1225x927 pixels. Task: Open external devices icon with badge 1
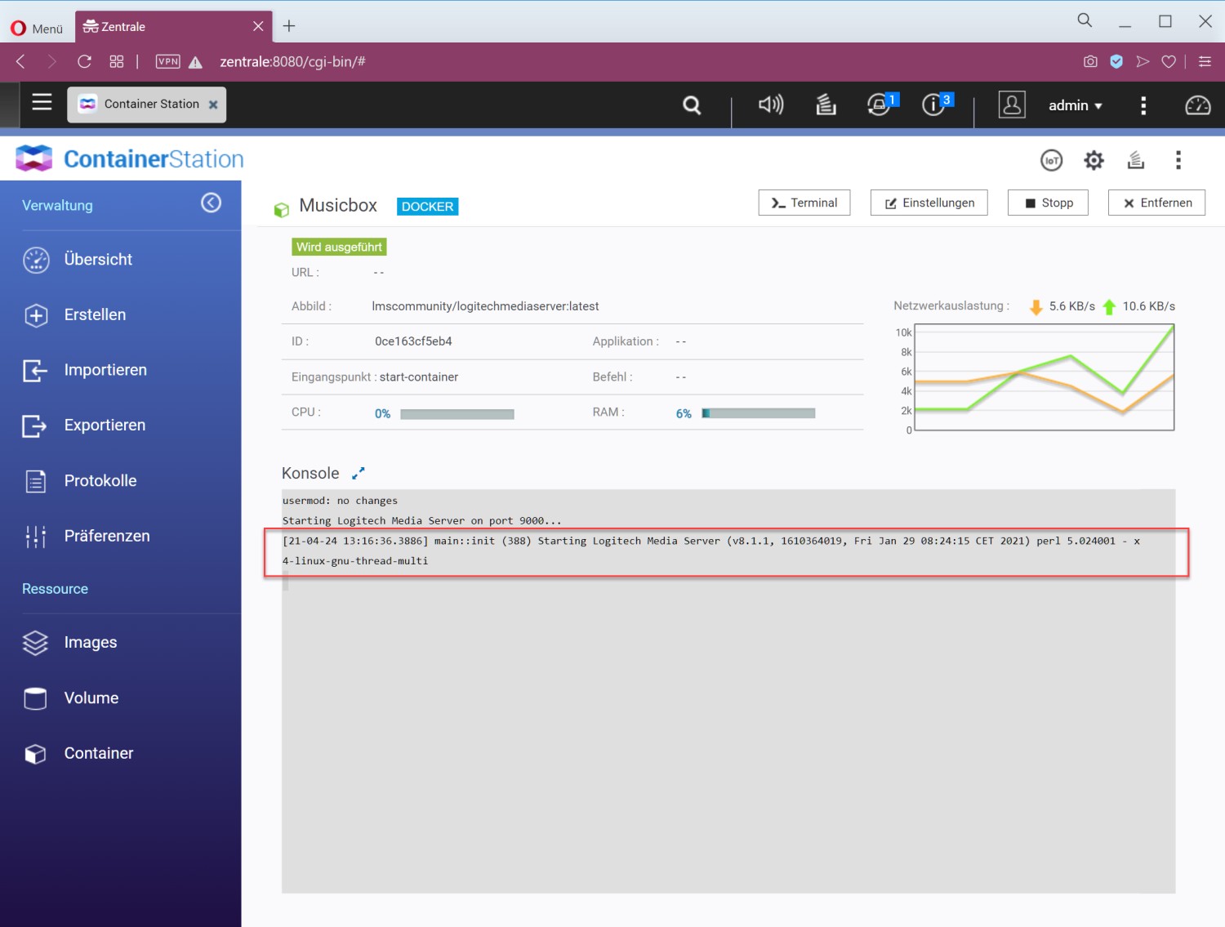point(880,105)
